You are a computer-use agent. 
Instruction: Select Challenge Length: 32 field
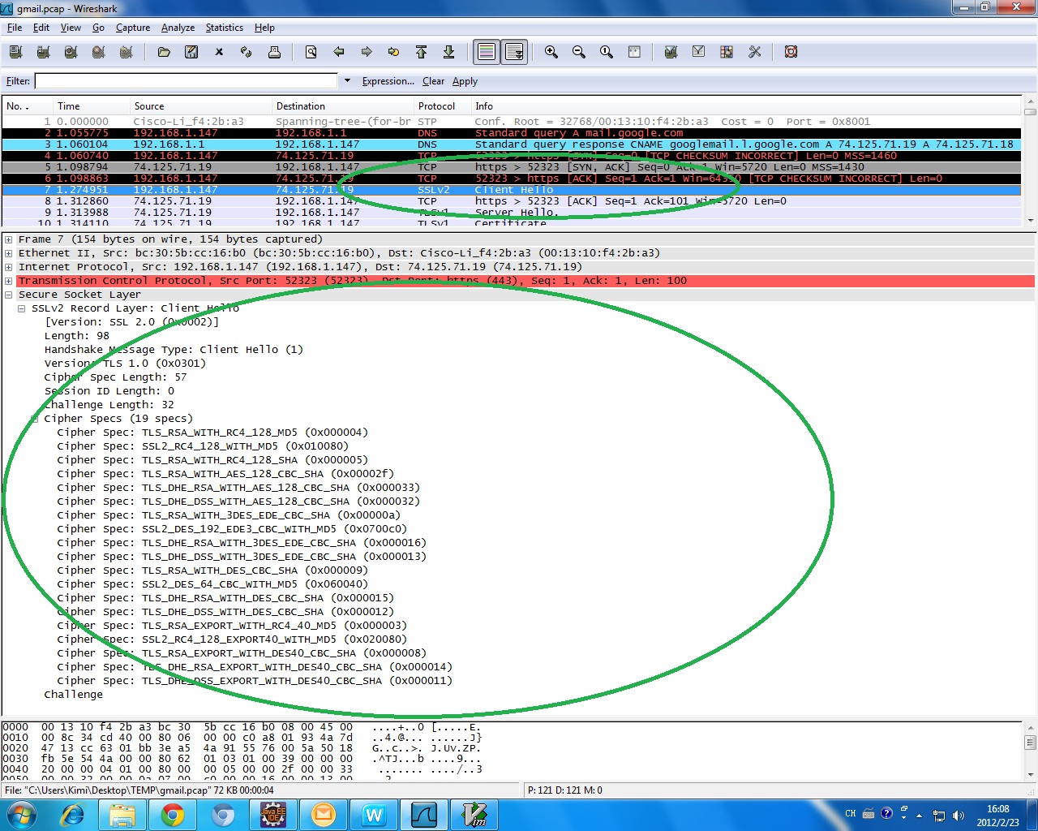coord(109,405)
